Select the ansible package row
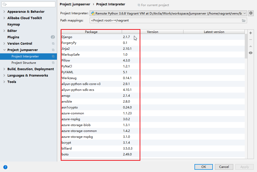257x172 pixels. point(153,102)
